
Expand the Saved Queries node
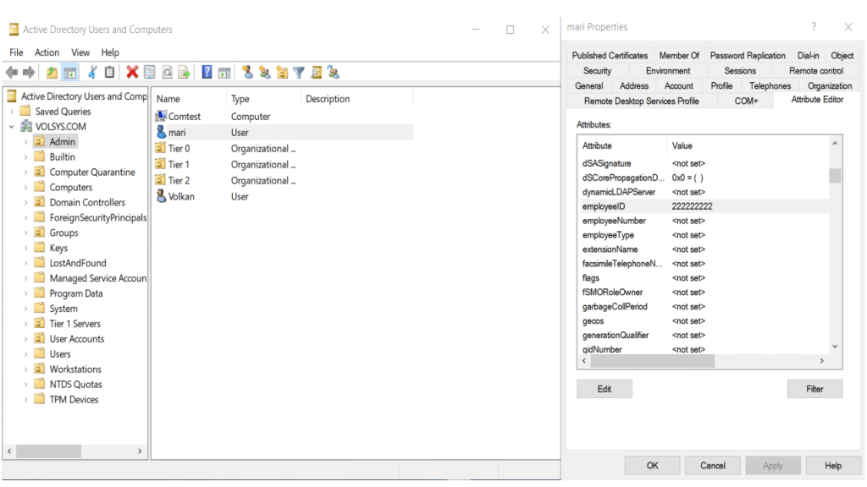(12, 112)
